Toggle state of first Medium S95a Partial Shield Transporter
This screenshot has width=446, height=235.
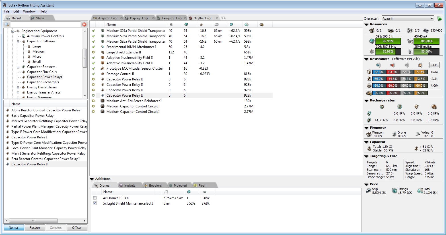pyautogui.click(x=93, y=31)
